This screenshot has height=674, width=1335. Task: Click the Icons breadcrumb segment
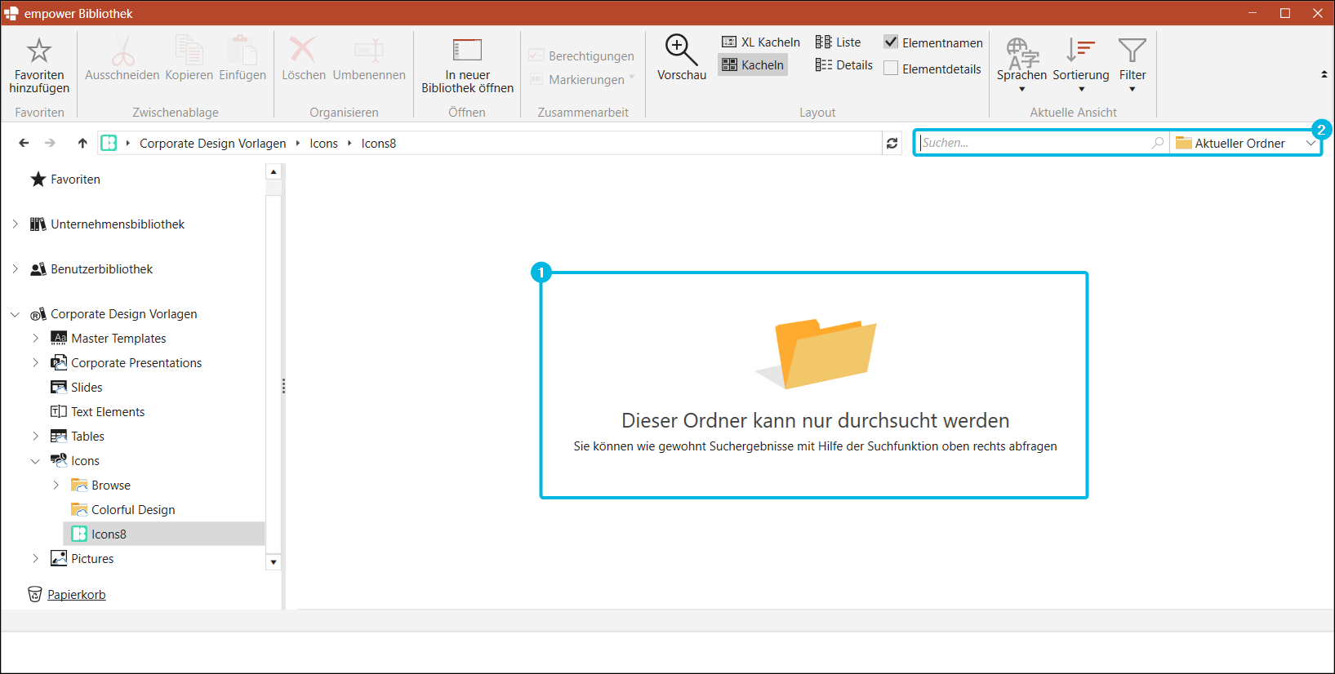pos(323,144)
